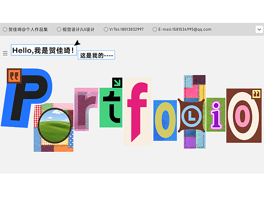Select the V/Tel:18013832997 radio button
Image resolution: width=264 pixels, height=198 pixels.
point(106,29)
